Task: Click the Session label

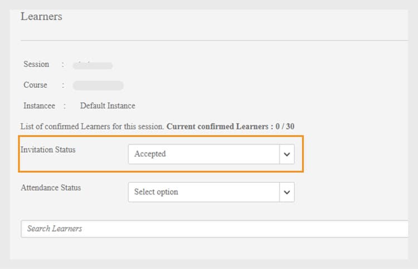Action: click(x=36, y=64)
